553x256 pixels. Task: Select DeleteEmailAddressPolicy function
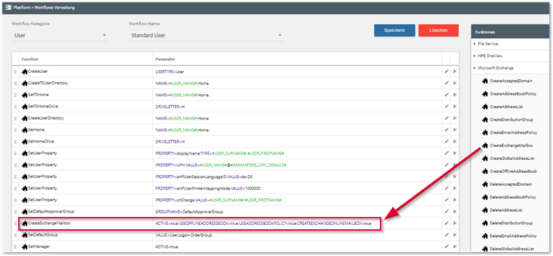[x=509, y=236]
